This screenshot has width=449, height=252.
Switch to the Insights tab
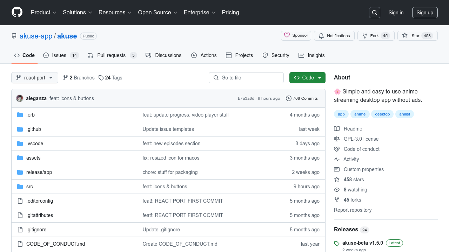click(x=311, y=55)
